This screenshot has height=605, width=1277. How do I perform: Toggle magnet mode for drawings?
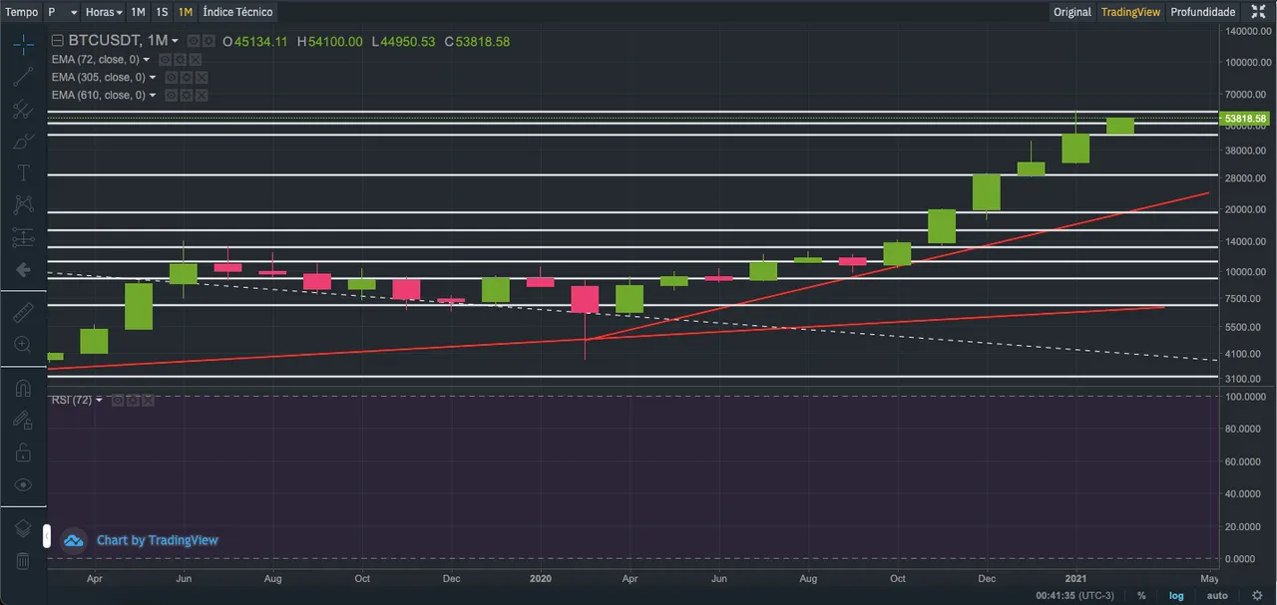(x=23, y=389)
